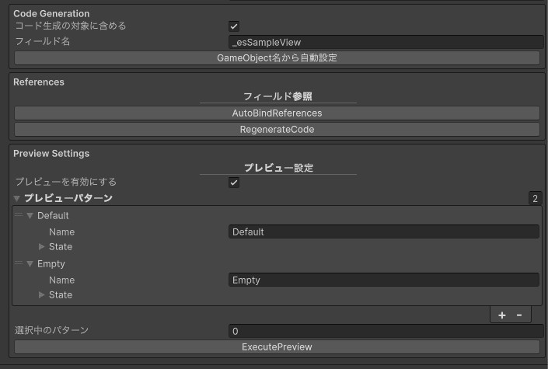548x369 pixels.
Task: Click the drag handle beside Empty element
Action: click(x=19, y=263)
